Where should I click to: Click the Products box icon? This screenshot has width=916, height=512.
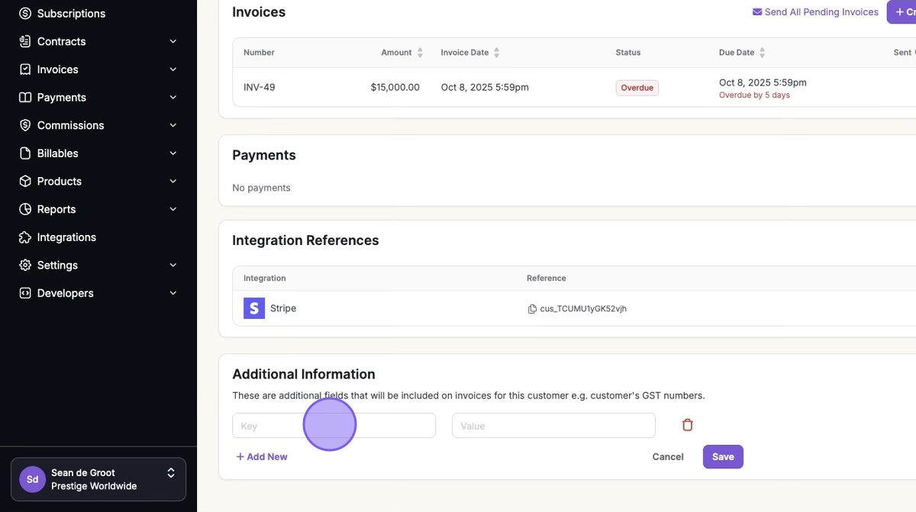[x=25, y=182]
